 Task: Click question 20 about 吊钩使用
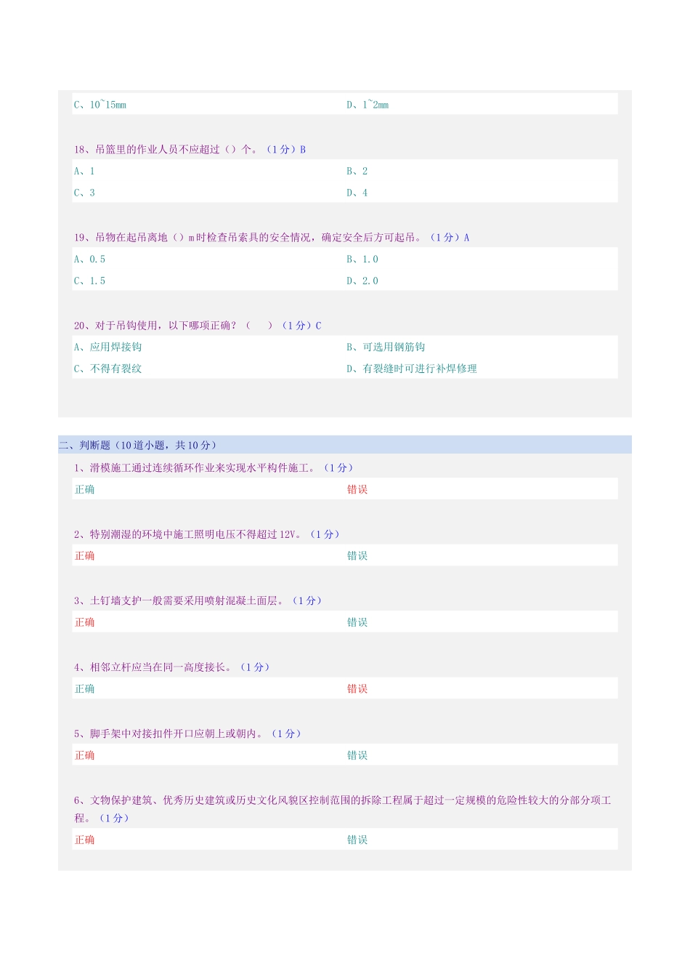[x=198, y=326]
